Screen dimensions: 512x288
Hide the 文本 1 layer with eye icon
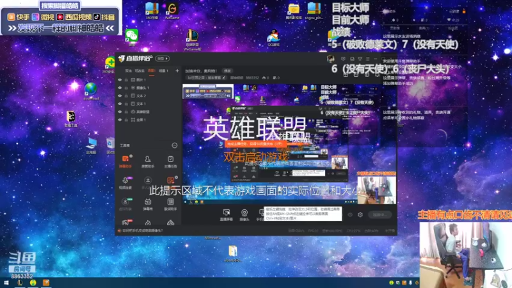pyautogui.click(x=120, y=104)
